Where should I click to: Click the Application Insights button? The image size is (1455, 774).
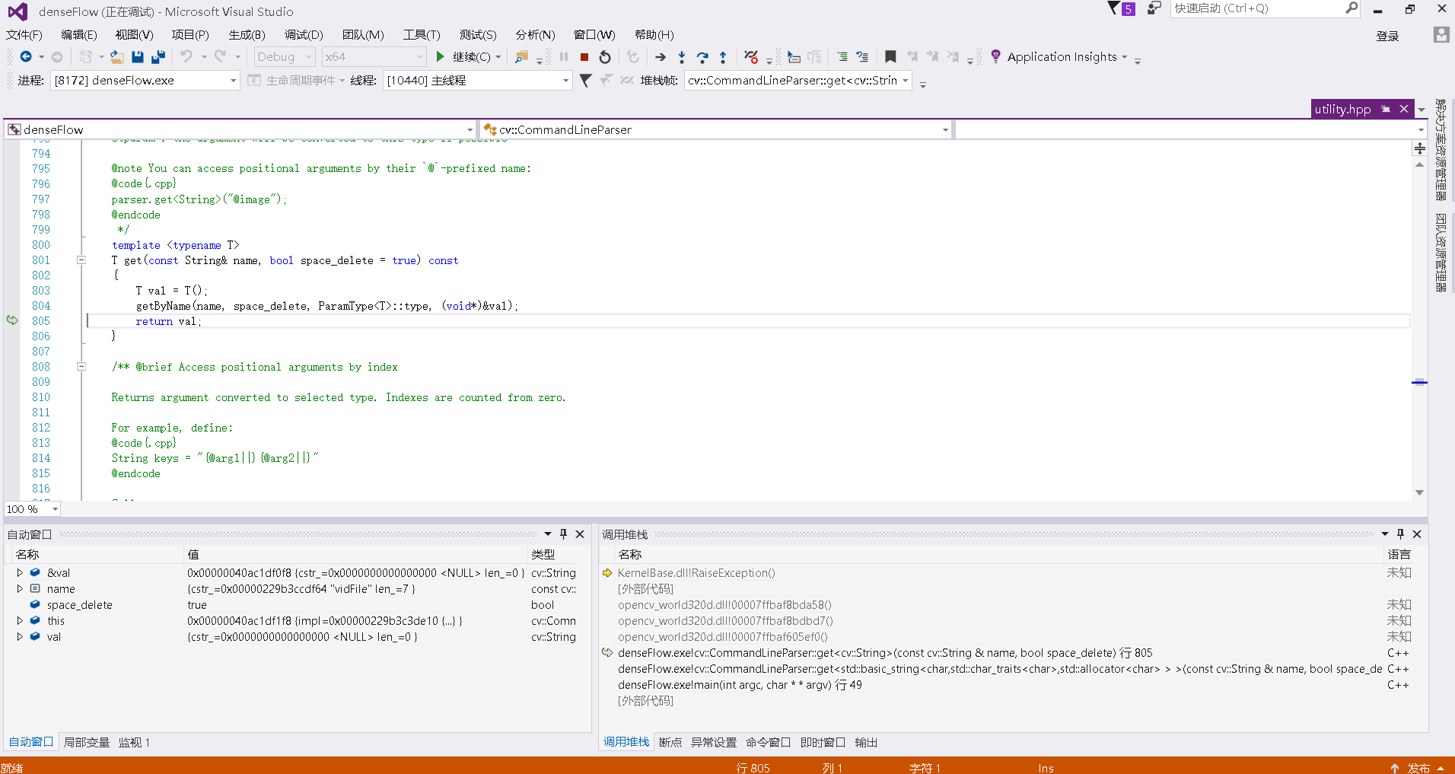tap(1059, 57)
